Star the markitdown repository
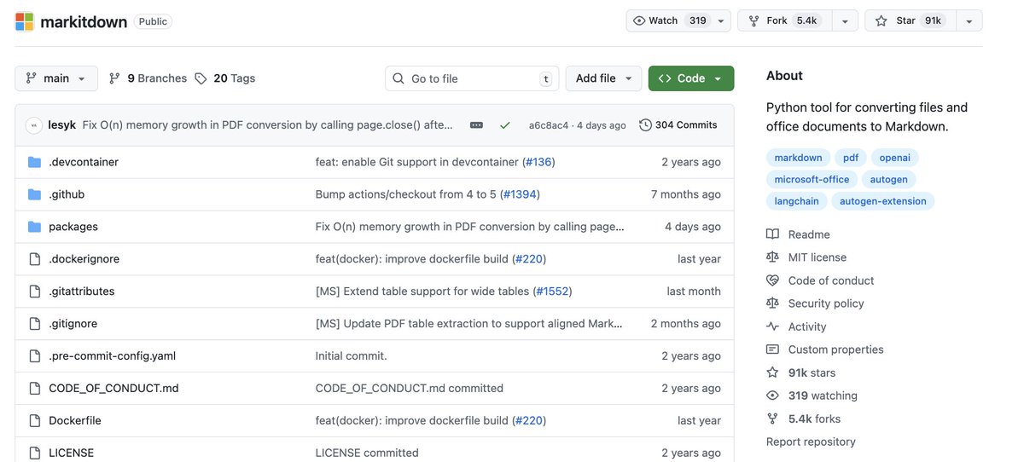Viewport: 1024px width, 462px height. [910, 20]
